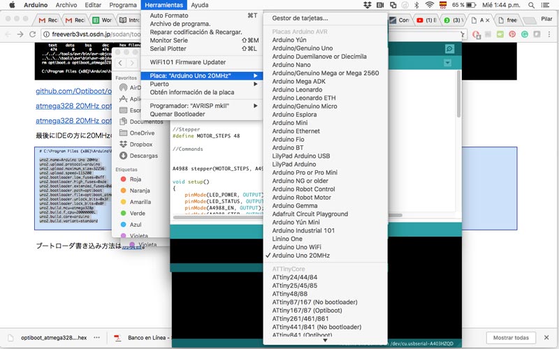Open Ayuda menu
Screen dimensions: 559x349
200,5
